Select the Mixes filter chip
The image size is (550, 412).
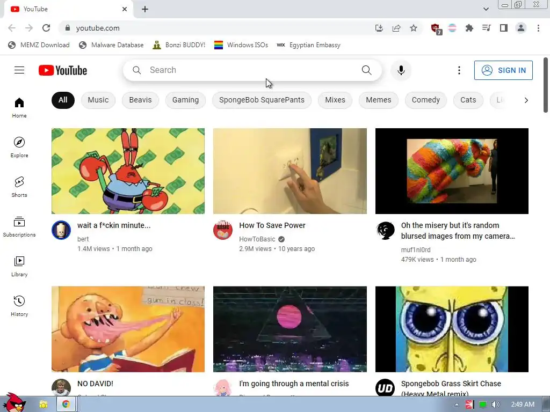(335, 100)
